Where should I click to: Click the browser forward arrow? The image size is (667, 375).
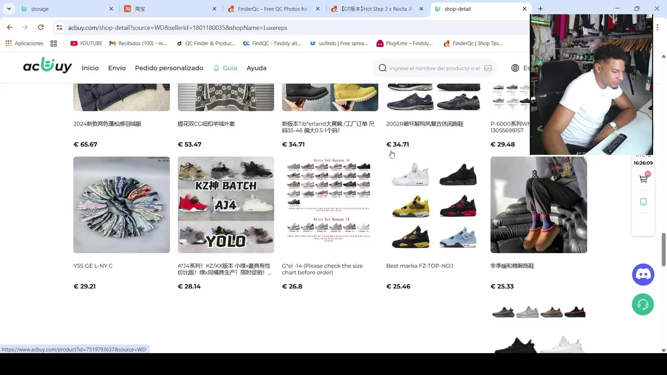(25, 27)
